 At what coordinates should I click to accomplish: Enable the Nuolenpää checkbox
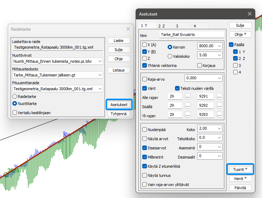pyautogui.click(x=145, y=130)
